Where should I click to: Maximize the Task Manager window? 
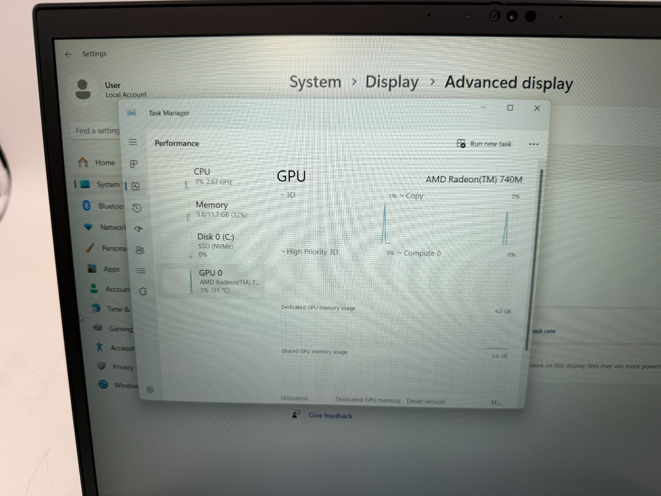click(510, 108)
